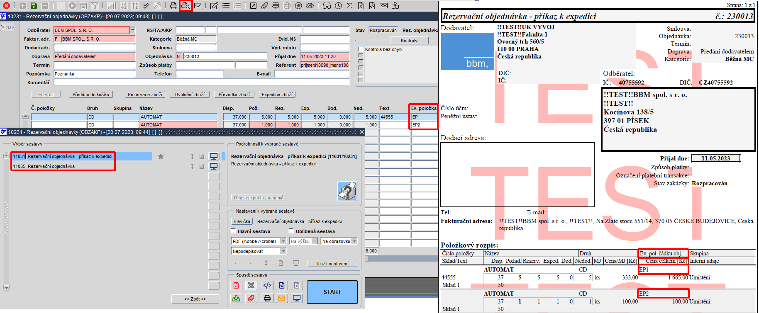Click the glasses icon in the toolbar
The width and height of the screenshot is (759, 313).
click(327, 6)
